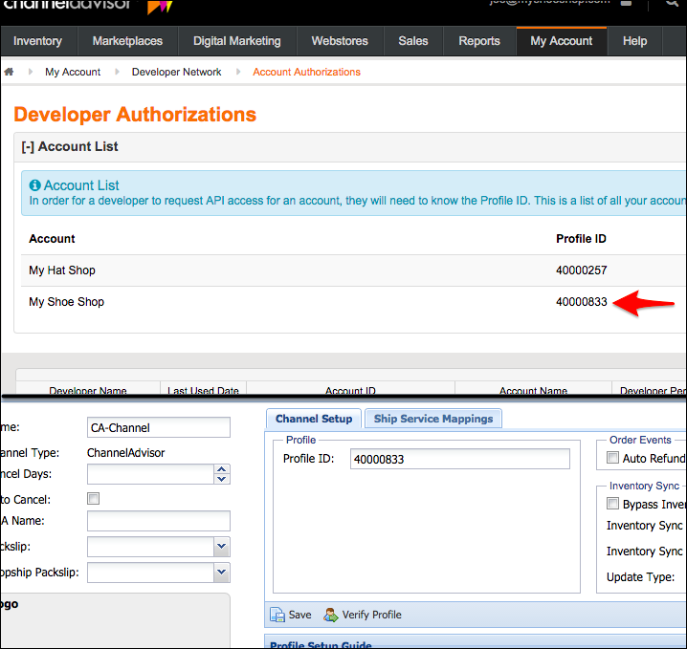Click the Account Authorizations breadcrumb

coord(307,72)
